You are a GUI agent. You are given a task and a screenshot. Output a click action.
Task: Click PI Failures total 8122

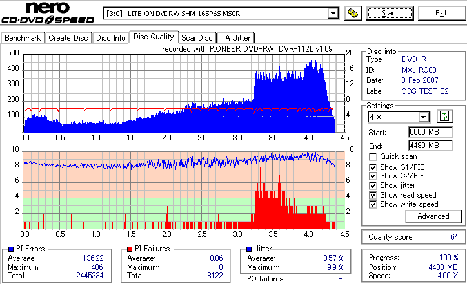click(x=215, y=276)
